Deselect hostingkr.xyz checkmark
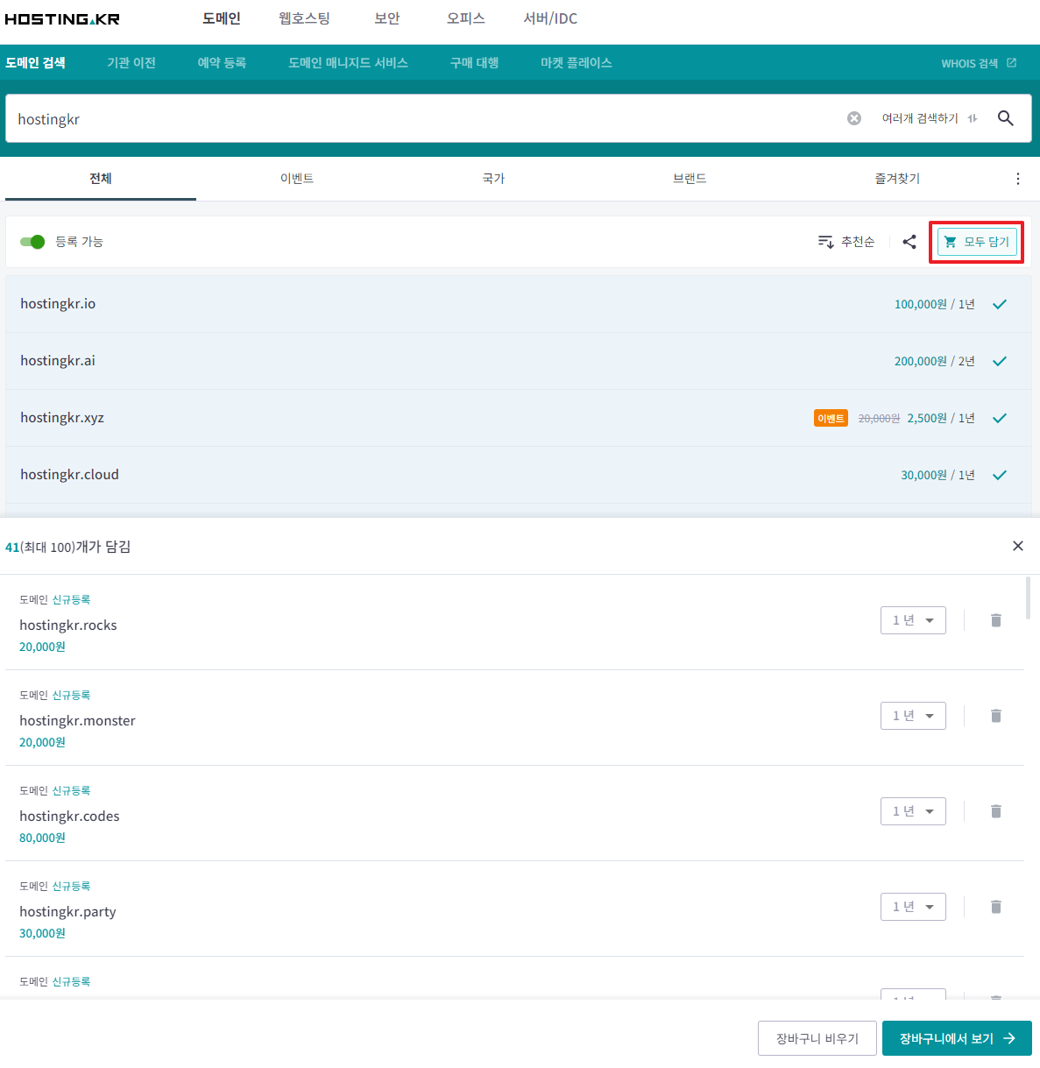The image size is (1040, 1068). click(x=999, y=418)
